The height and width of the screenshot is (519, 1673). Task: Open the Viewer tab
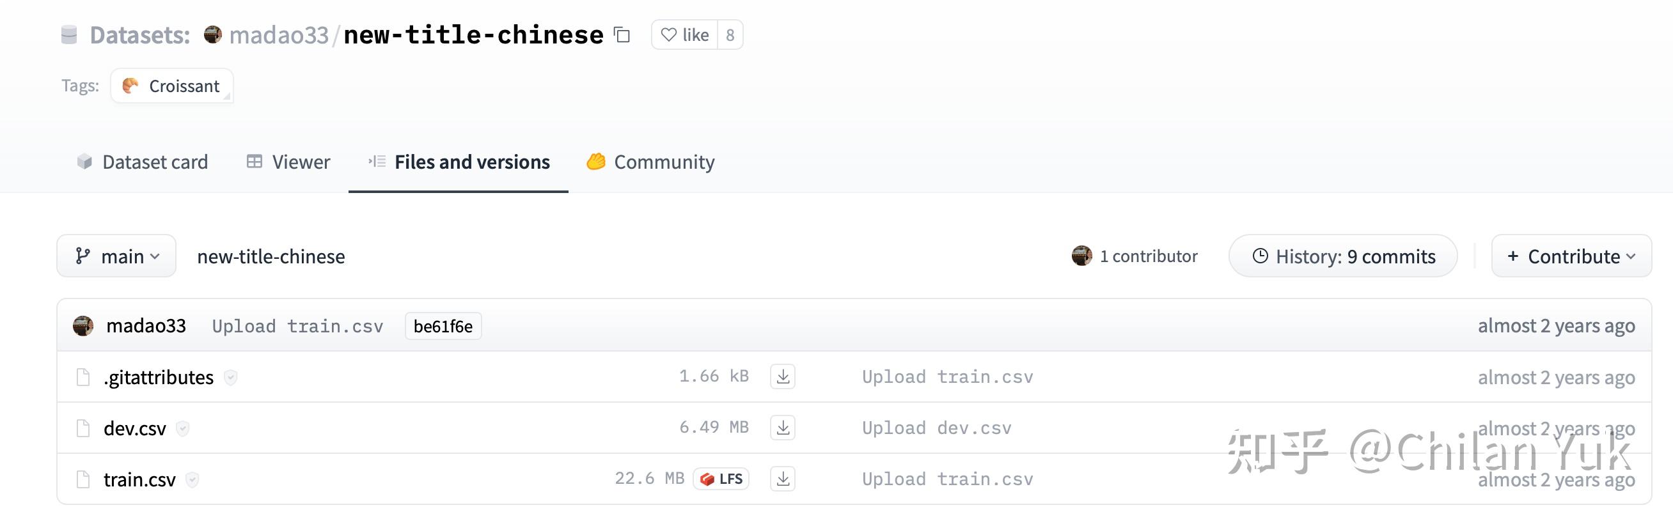point(288,162)
